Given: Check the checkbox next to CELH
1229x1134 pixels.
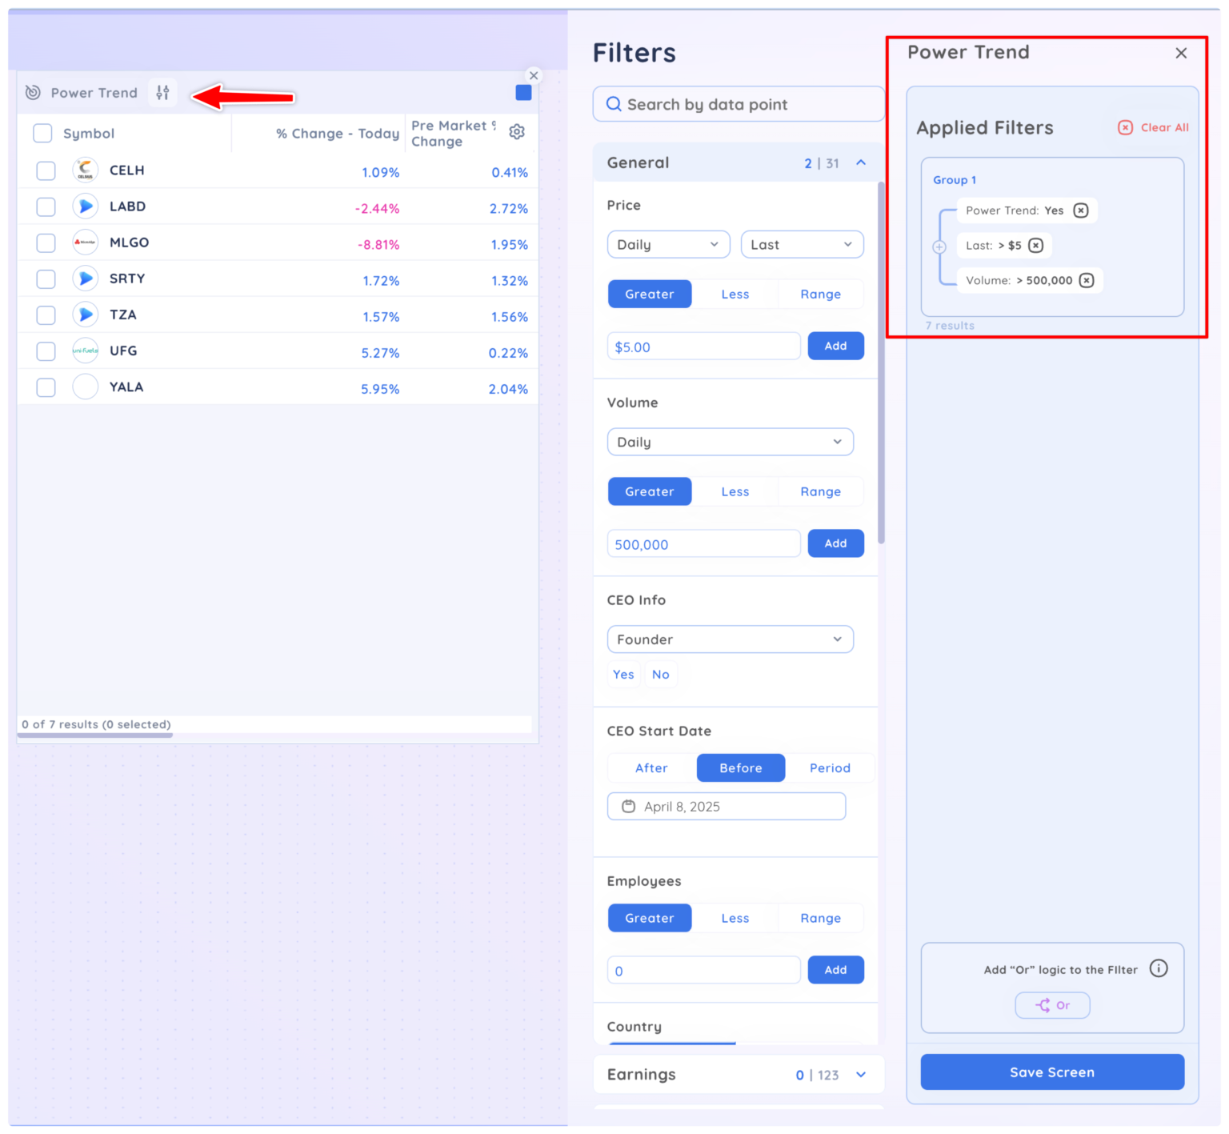Looking at the screenshot, I should pyautogui.click(x=46, y=170).
